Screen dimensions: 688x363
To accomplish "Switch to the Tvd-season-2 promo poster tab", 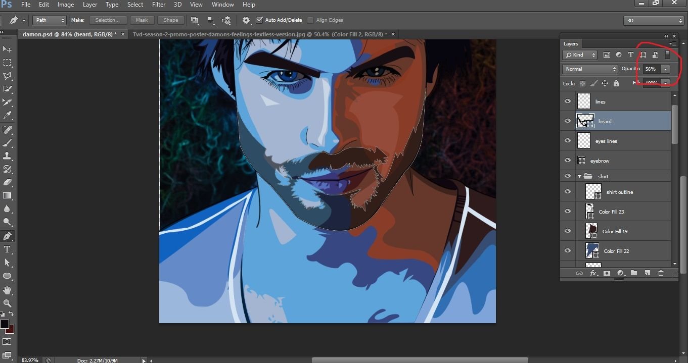I will coord(260,34).
